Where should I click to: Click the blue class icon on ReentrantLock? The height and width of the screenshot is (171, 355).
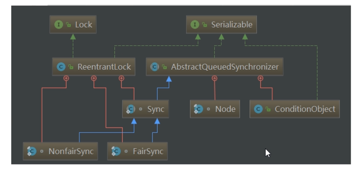[x=61, y=67]
